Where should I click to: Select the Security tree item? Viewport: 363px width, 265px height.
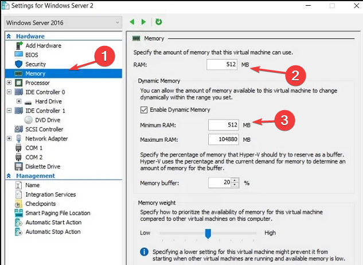pyautogui.click(x=36, y=64)
